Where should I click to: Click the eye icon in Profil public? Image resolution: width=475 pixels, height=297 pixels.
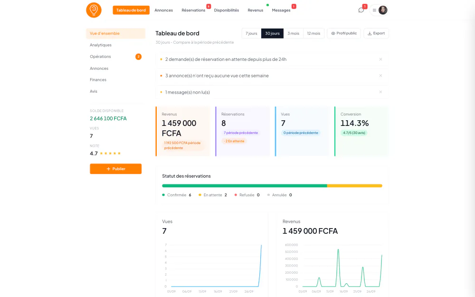pos(333,33)
